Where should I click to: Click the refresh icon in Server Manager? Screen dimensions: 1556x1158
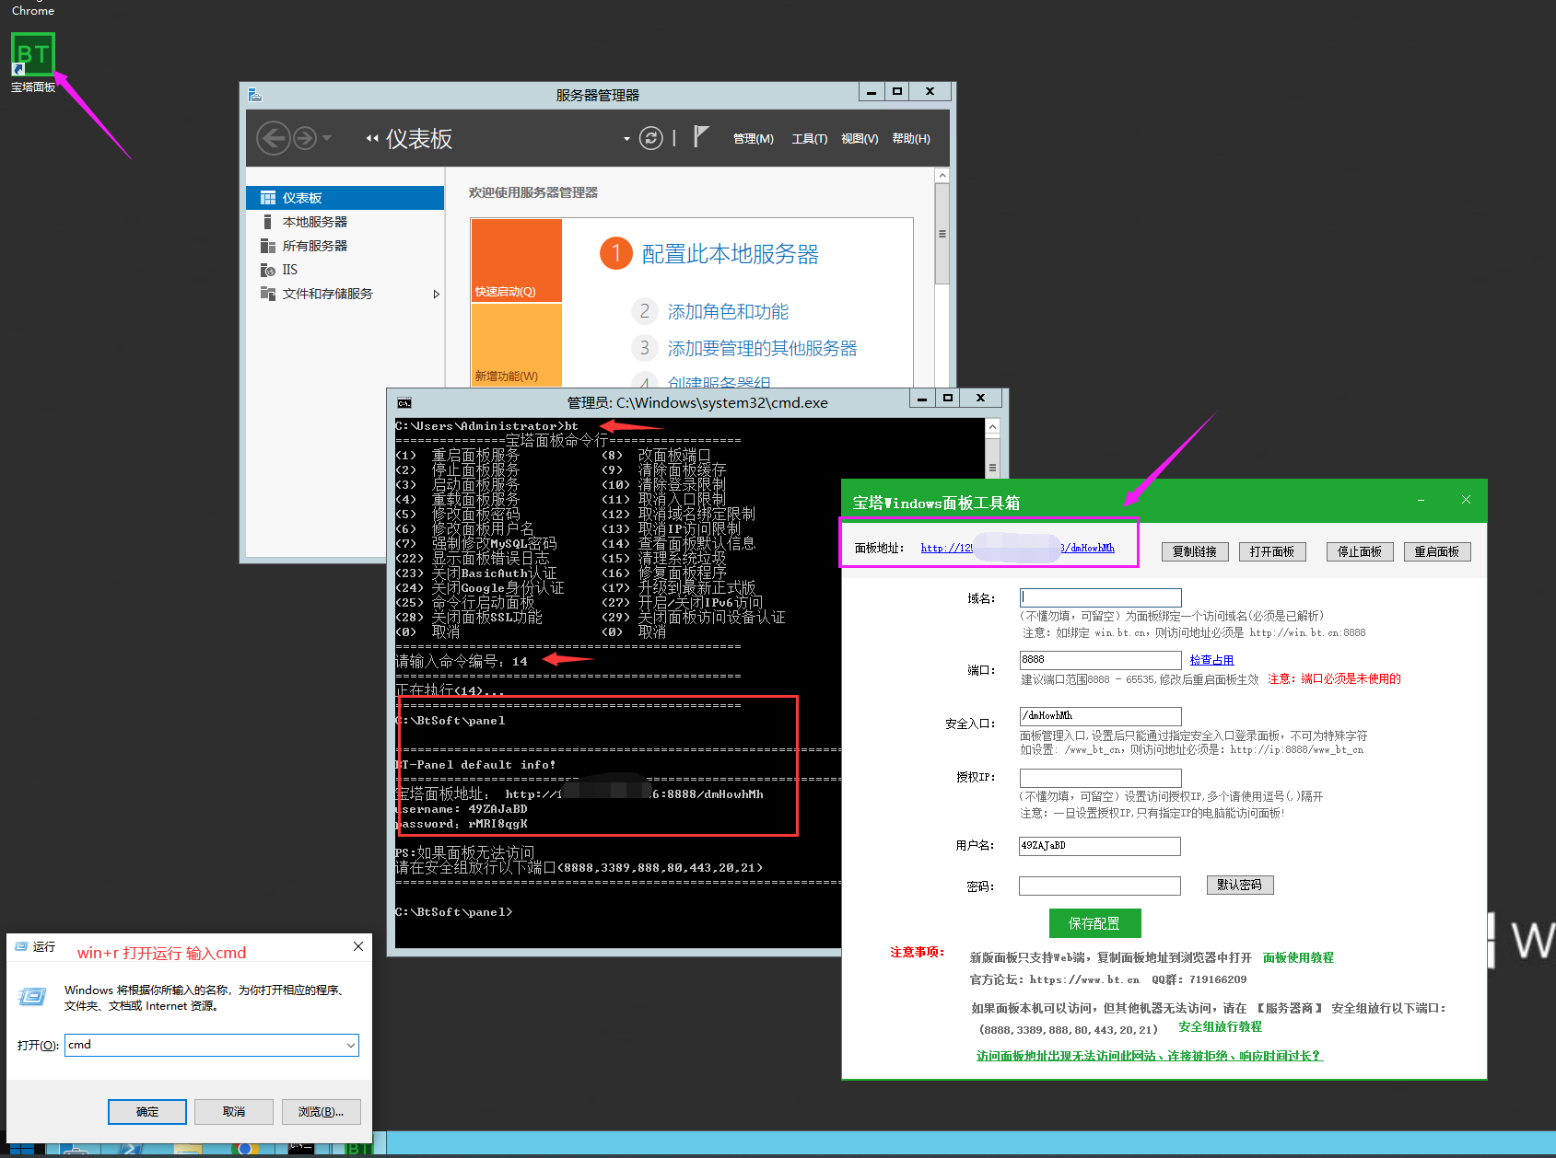650,138
